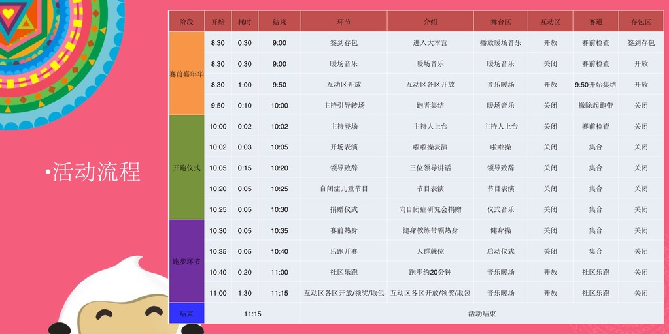Image resolution: width=669 pixels, height=334 pixels.
Task: Click the 11:15 time in the 结束 stage row
Action: pos(252,314)
